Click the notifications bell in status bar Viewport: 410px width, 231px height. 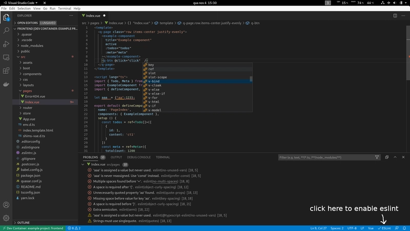coord(405,227)
